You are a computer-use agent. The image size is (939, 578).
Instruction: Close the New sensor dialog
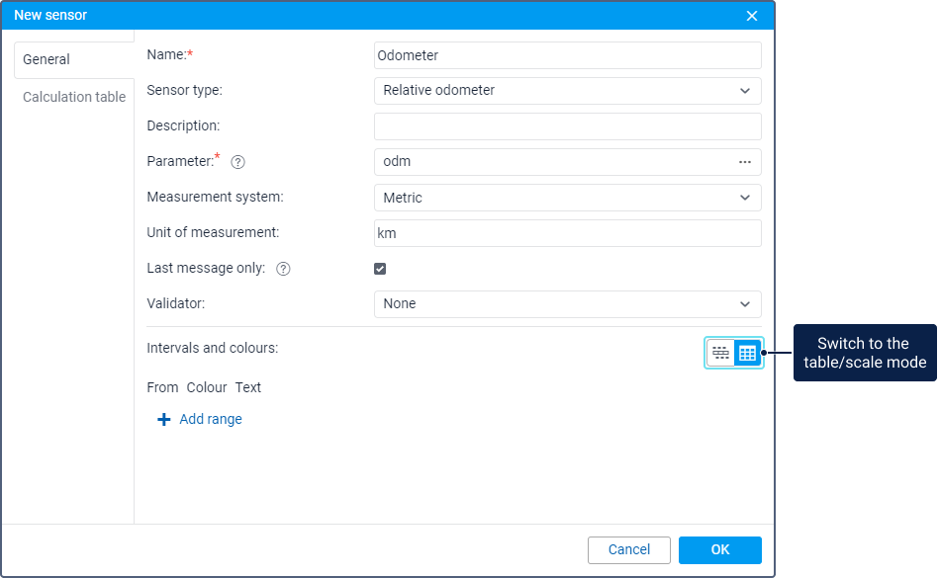point(752,16)
